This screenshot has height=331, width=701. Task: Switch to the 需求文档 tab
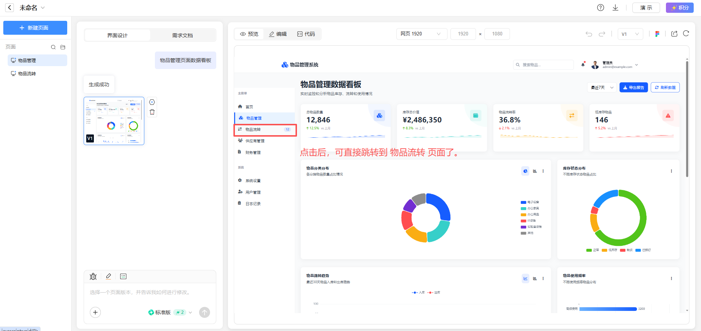click(x=183, y=35)
